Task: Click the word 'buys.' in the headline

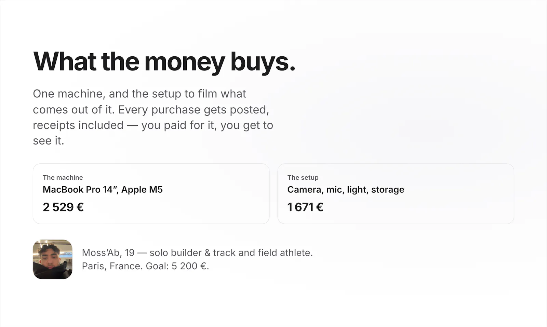Action: click(263, 63)
